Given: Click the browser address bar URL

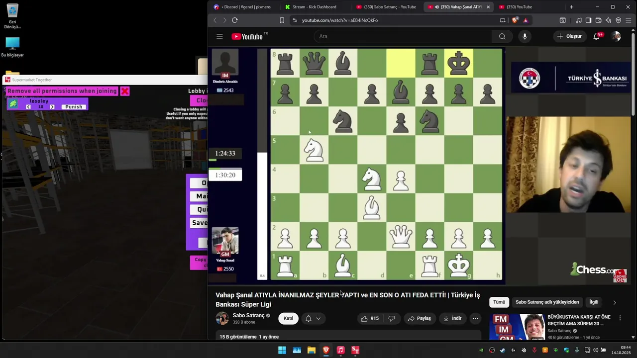Looking at the screenshot, I should 340,20.
